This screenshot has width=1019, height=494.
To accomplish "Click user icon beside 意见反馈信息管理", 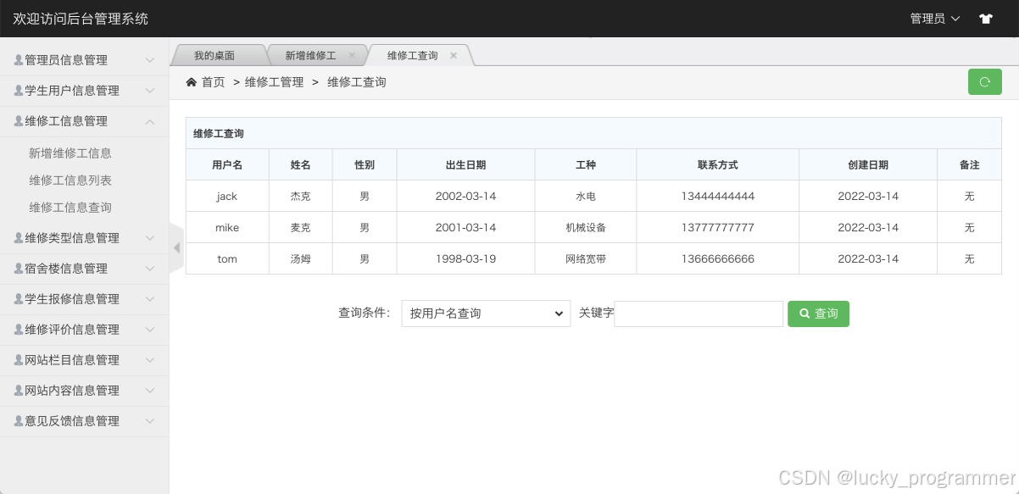I will coord(19,421).
